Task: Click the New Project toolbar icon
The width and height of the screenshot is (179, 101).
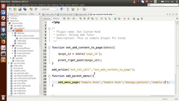Action: [15, 9]
